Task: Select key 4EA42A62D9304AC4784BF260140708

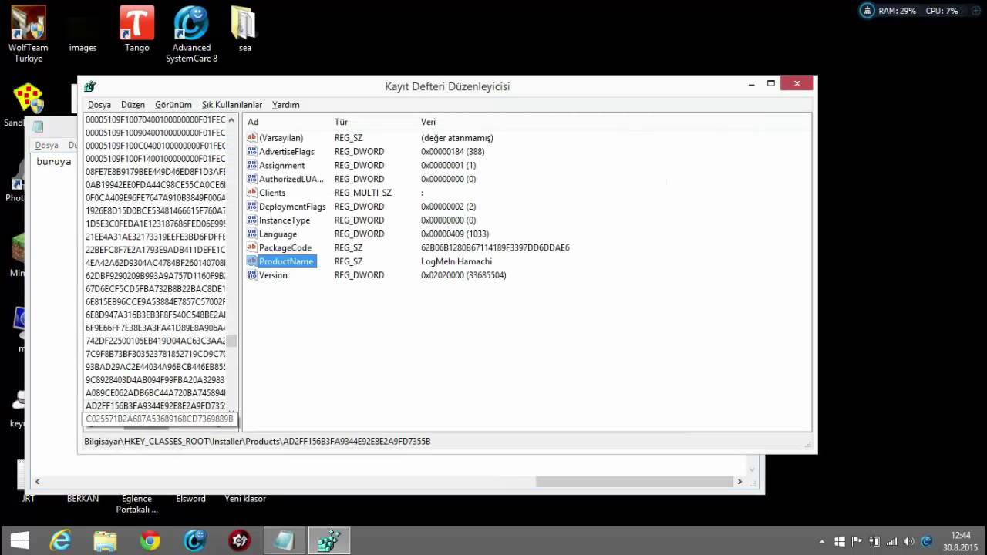Action: click(x=156, y=263)
